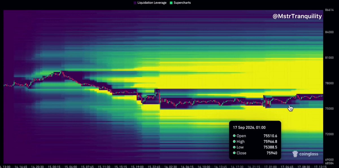Click the Close value 75940 in tooltip
339x168 pixels.
(272, 153)
